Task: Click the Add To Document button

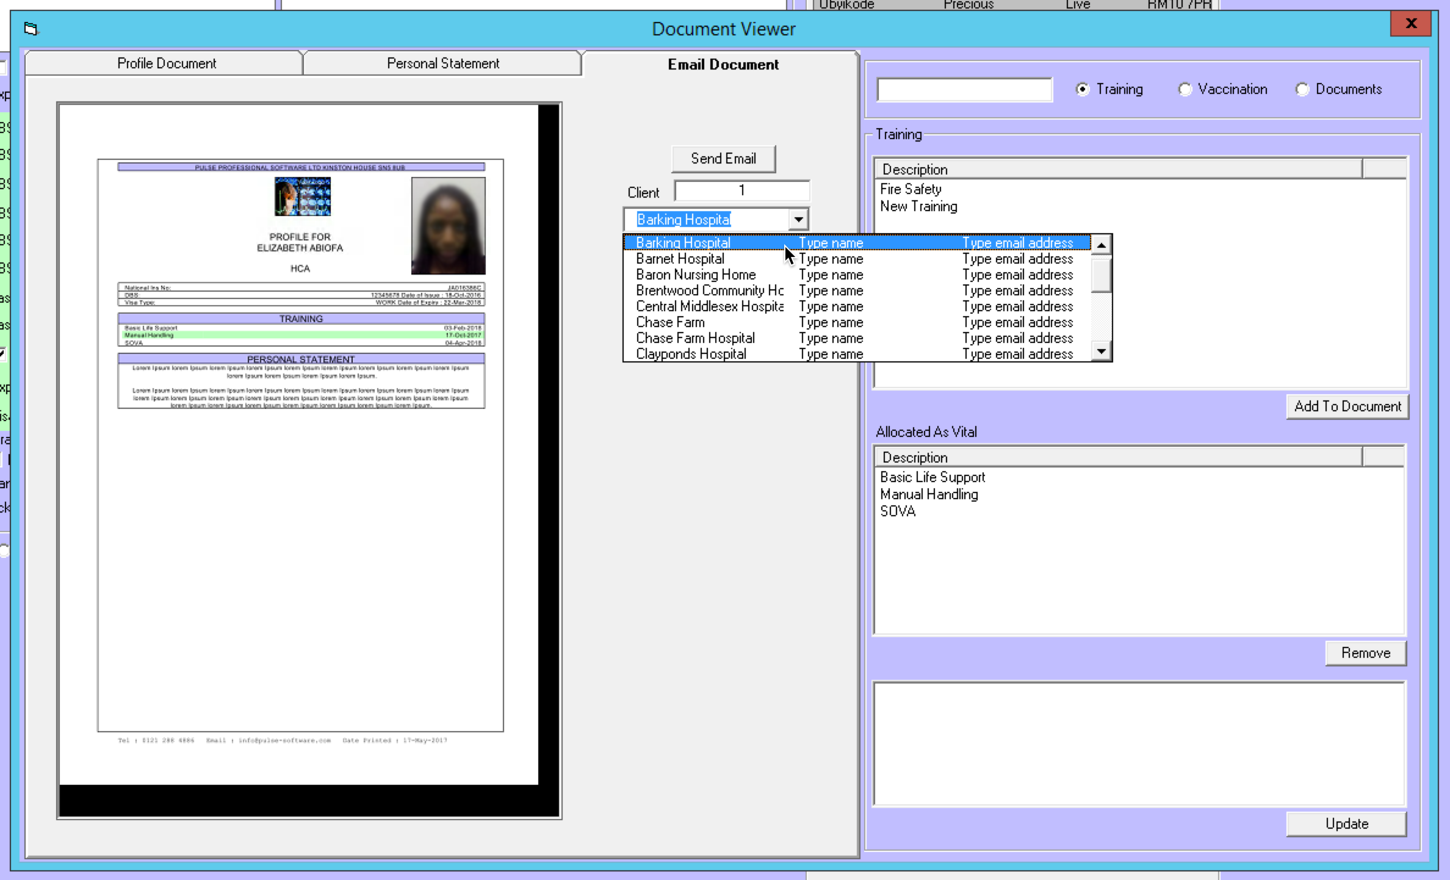Action: [x=1347, y=407]
